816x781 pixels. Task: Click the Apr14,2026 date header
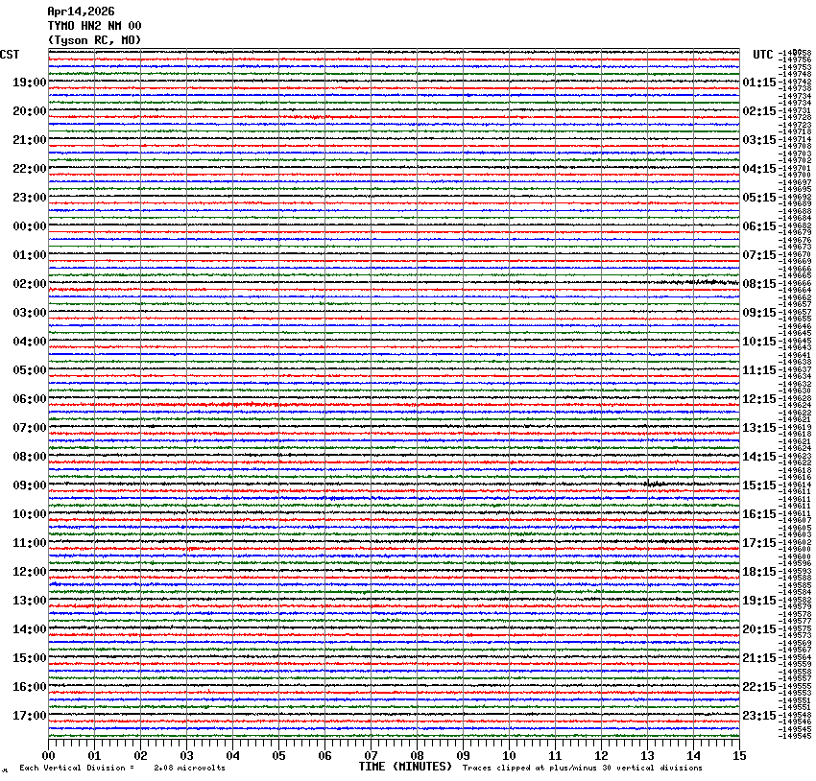[x=81, y=12]
